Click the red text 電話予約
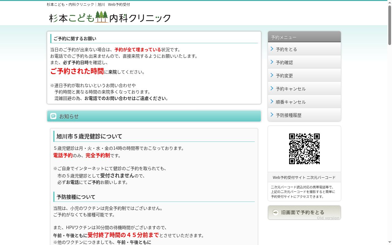This screenshot has width=392, height=245. 63,155
